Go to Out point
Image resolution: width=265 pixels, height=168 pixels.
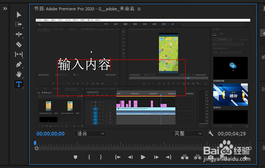click(169, 157)
